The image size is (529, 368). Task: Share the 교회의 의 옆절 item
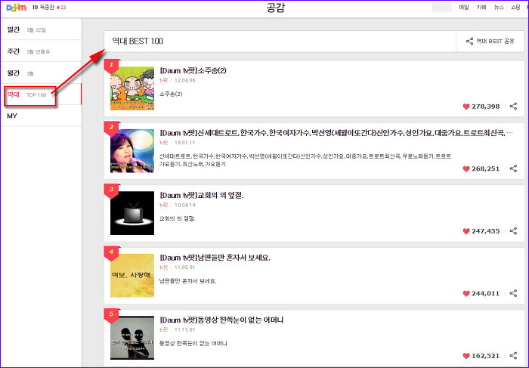(513, 231)
